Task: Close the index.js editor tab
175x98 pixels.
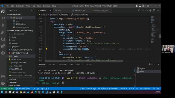Action: coord(51,10)
